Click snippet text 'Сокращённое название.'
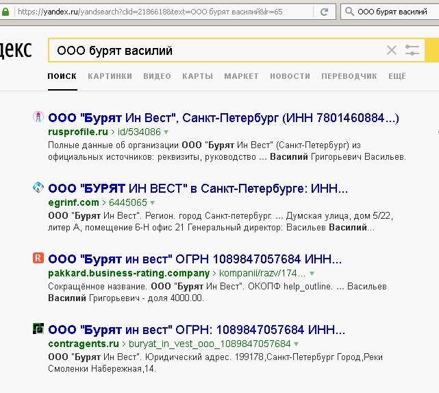 pos(98,287)
